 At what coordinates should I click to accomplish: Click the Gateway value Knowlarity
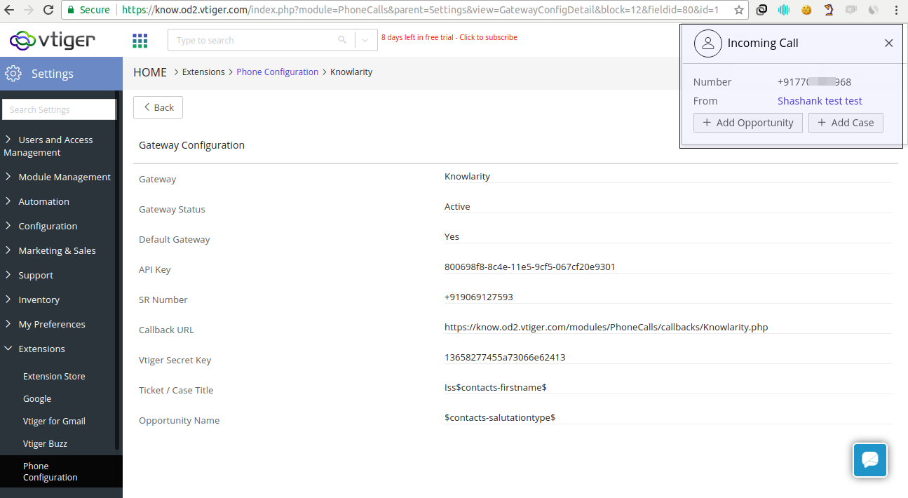pos(467,176)
